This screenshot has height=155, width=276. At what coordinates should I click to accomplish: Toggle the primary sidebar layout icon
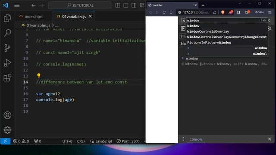(118, 5)
